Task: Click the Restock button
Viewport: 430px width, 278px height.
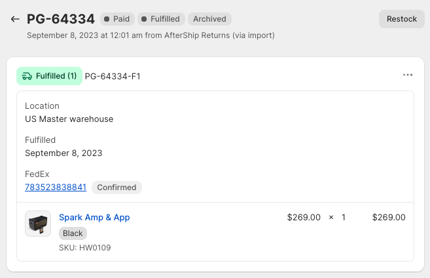Action: click(401, 19)
